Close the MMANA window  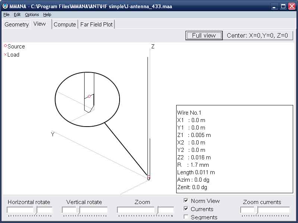coord(292,6)
